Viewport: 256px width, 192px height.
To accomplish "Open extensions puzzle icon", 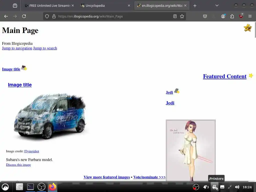I will pyautogui.click(x=232, y=16).
